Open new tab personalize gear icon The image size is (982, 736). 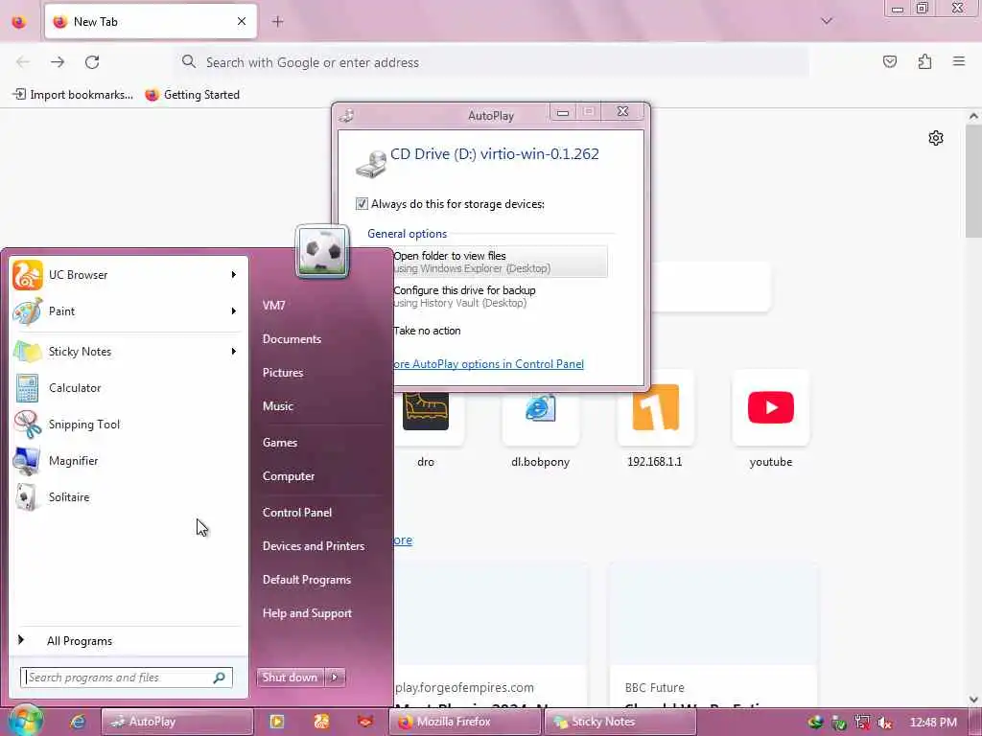click(936, 138)
